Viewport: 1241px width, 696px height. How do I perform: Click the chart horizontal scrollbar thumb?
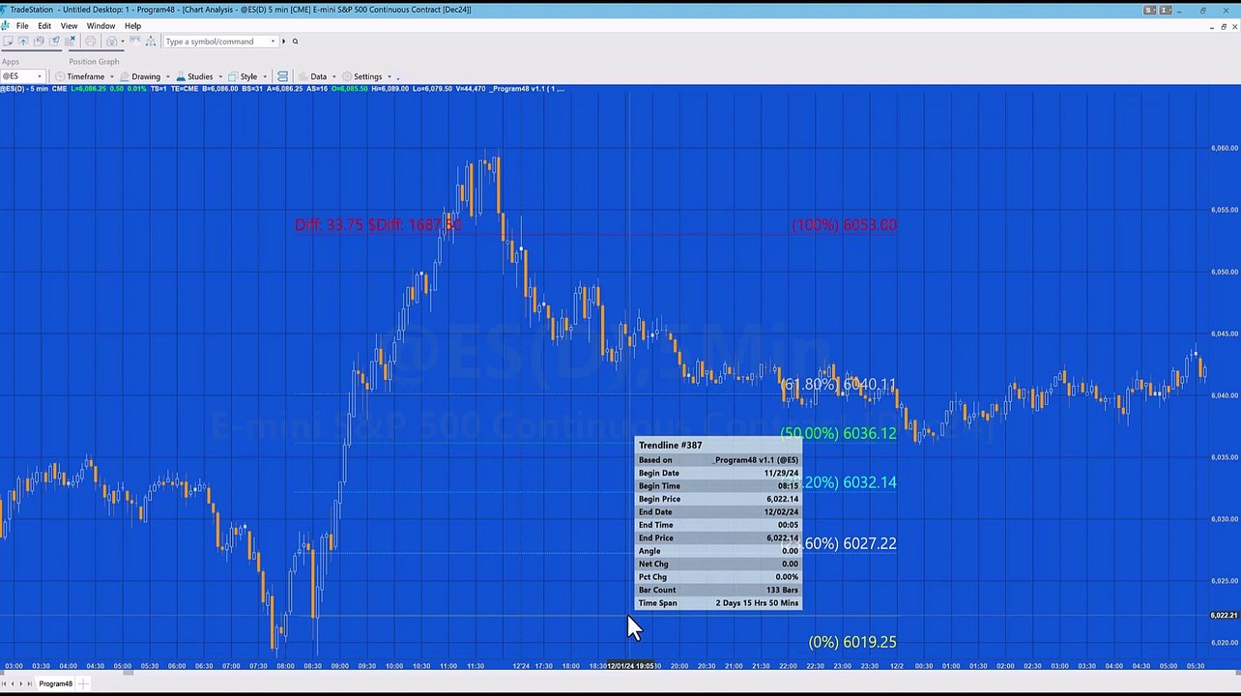click(x=128, y=674)
